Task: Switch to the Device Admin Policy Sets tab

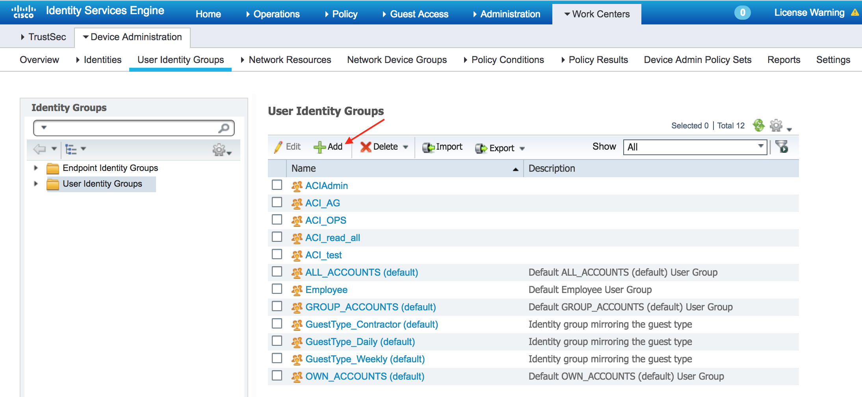Action: (697, 60)
